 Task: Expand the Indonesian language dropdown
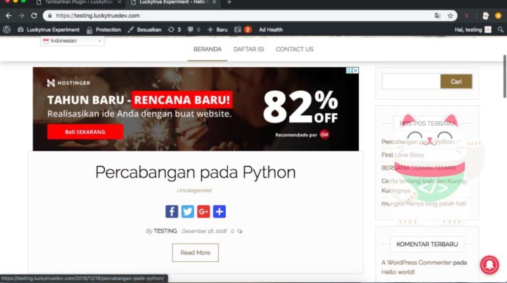tap(72, 41)
